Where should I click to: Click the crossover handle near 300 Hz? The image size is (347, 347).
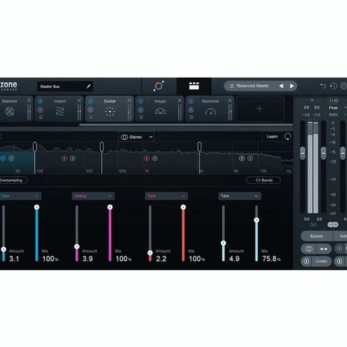tap(102, 147)
